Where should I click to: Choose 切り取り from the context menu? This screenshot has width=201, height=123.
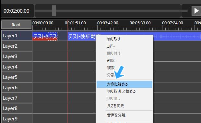coord(124,39)
